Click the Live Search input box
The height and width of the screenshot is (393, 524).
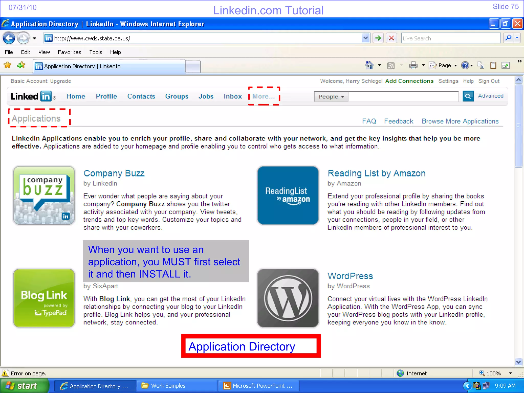451,38
